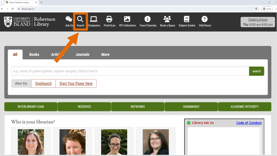Click the zoom control in the address bar

click(x=256, y=8)
